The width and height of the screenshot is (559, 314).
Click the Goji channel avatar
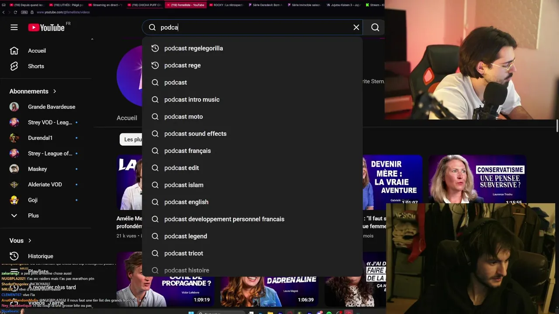pos(14,200)
